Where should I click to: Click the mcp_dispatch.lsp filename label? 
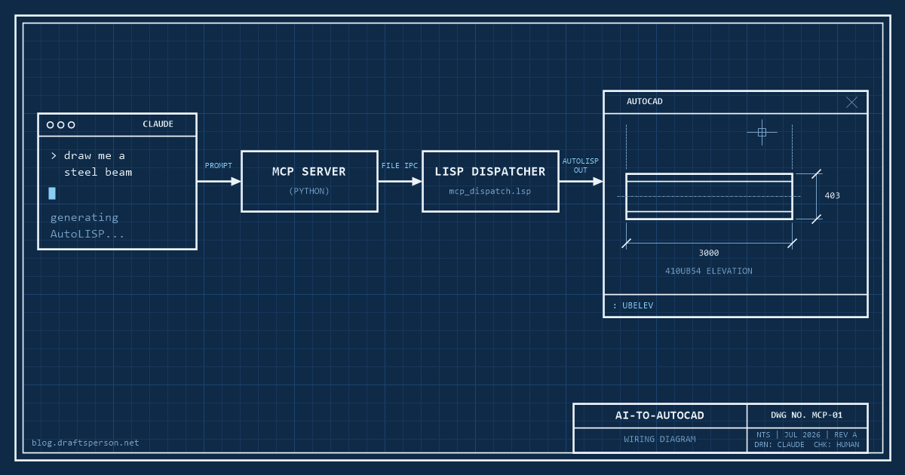pos(490,192)
